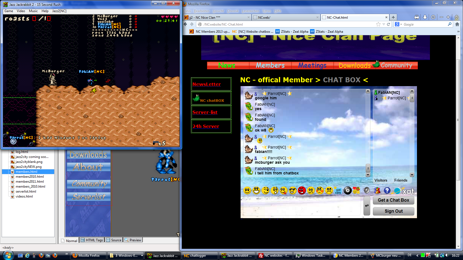Zoom out with Firefox minus icon
463x260 pixels.
click(x=441, y=17)
